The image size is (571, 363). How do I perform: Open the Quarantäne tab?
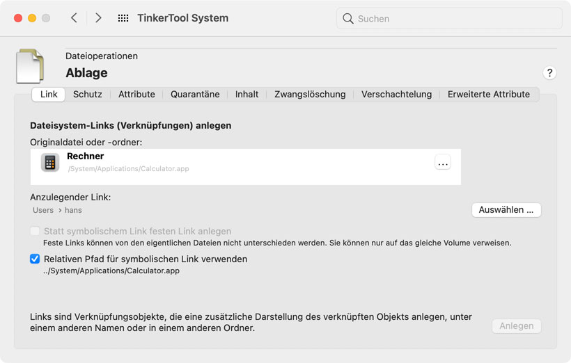(195, 94)
